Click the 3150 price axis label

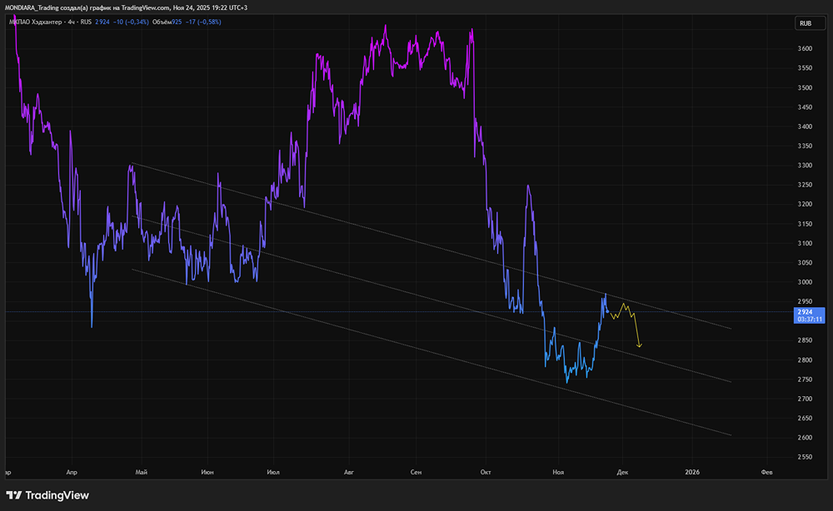click(x=805, y=224)
